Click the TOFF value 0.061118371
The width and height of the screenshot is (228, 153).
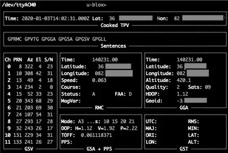coord(96,135)
